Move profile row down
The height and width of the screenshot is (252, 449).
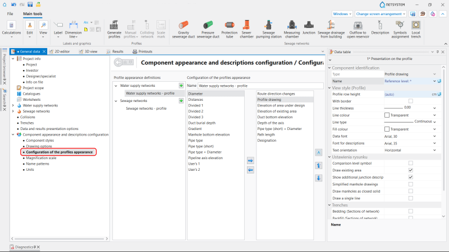[x=319, y=178]
